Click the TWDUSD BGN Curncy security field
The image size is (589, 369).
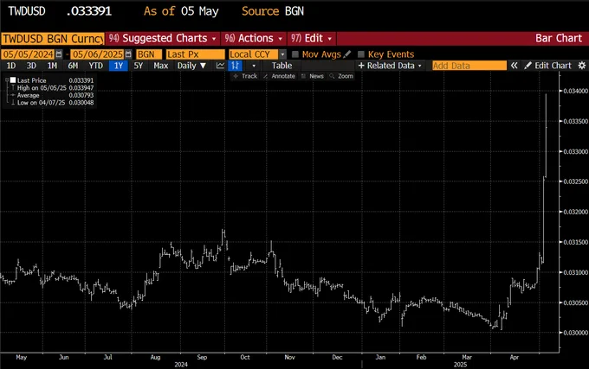[53, 38]
